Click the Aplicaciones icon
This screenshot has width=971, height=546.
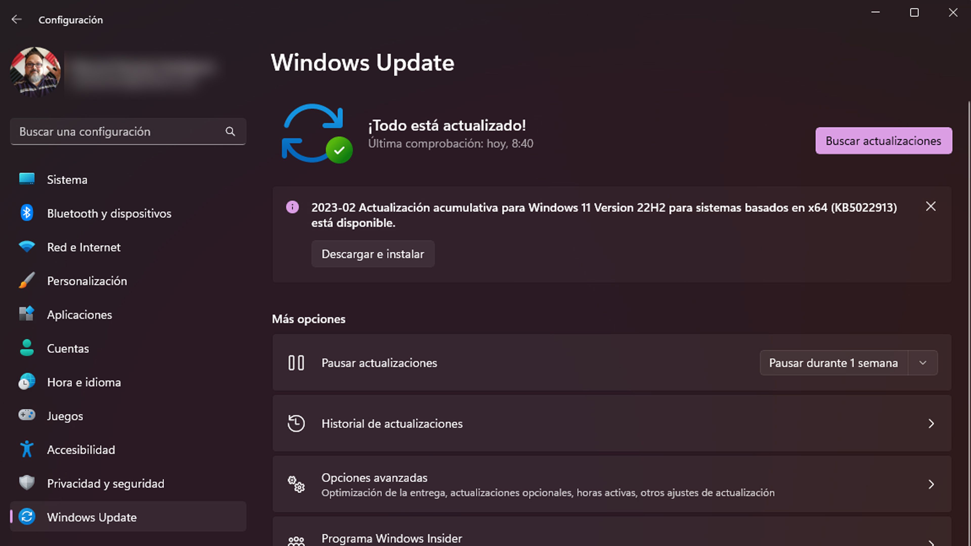coord(27,314)
